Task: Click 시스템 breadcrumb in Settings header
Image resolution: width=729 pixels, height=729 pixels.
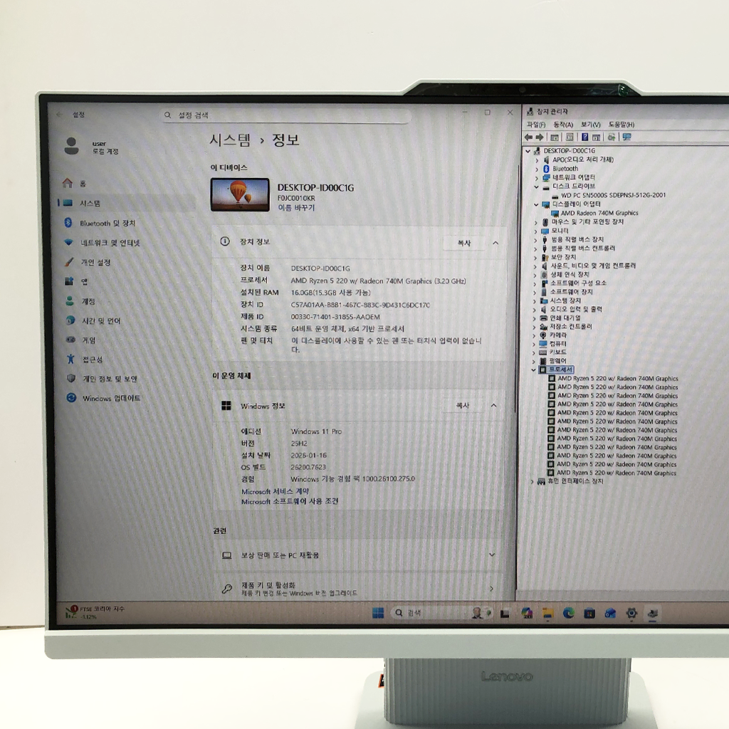Action: (230, 140)
